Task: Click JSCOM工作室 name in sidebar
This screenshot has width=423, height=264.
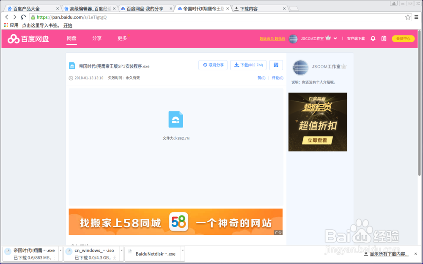Action: tap(326, 67)
